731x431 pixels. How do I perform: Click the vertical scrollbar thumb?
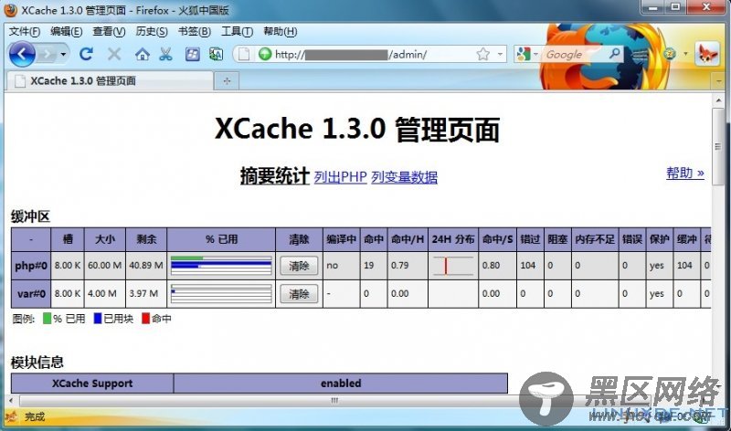click(718, 147)
